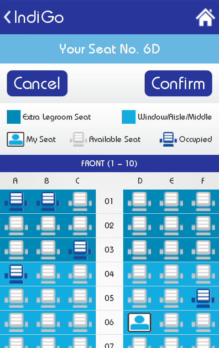
Task: Select available seat 01C
Action: click(x=80, y=201)
